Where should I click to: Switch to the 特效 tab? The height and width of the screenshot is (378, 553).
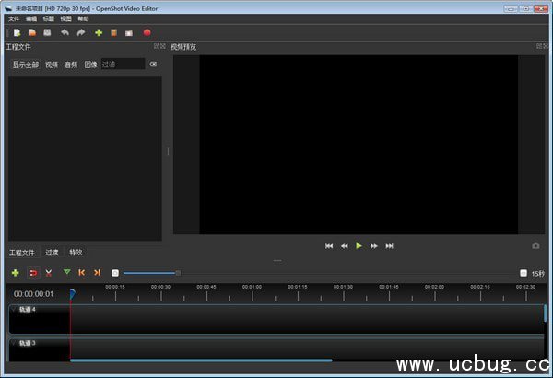click(x=76, y=252)
